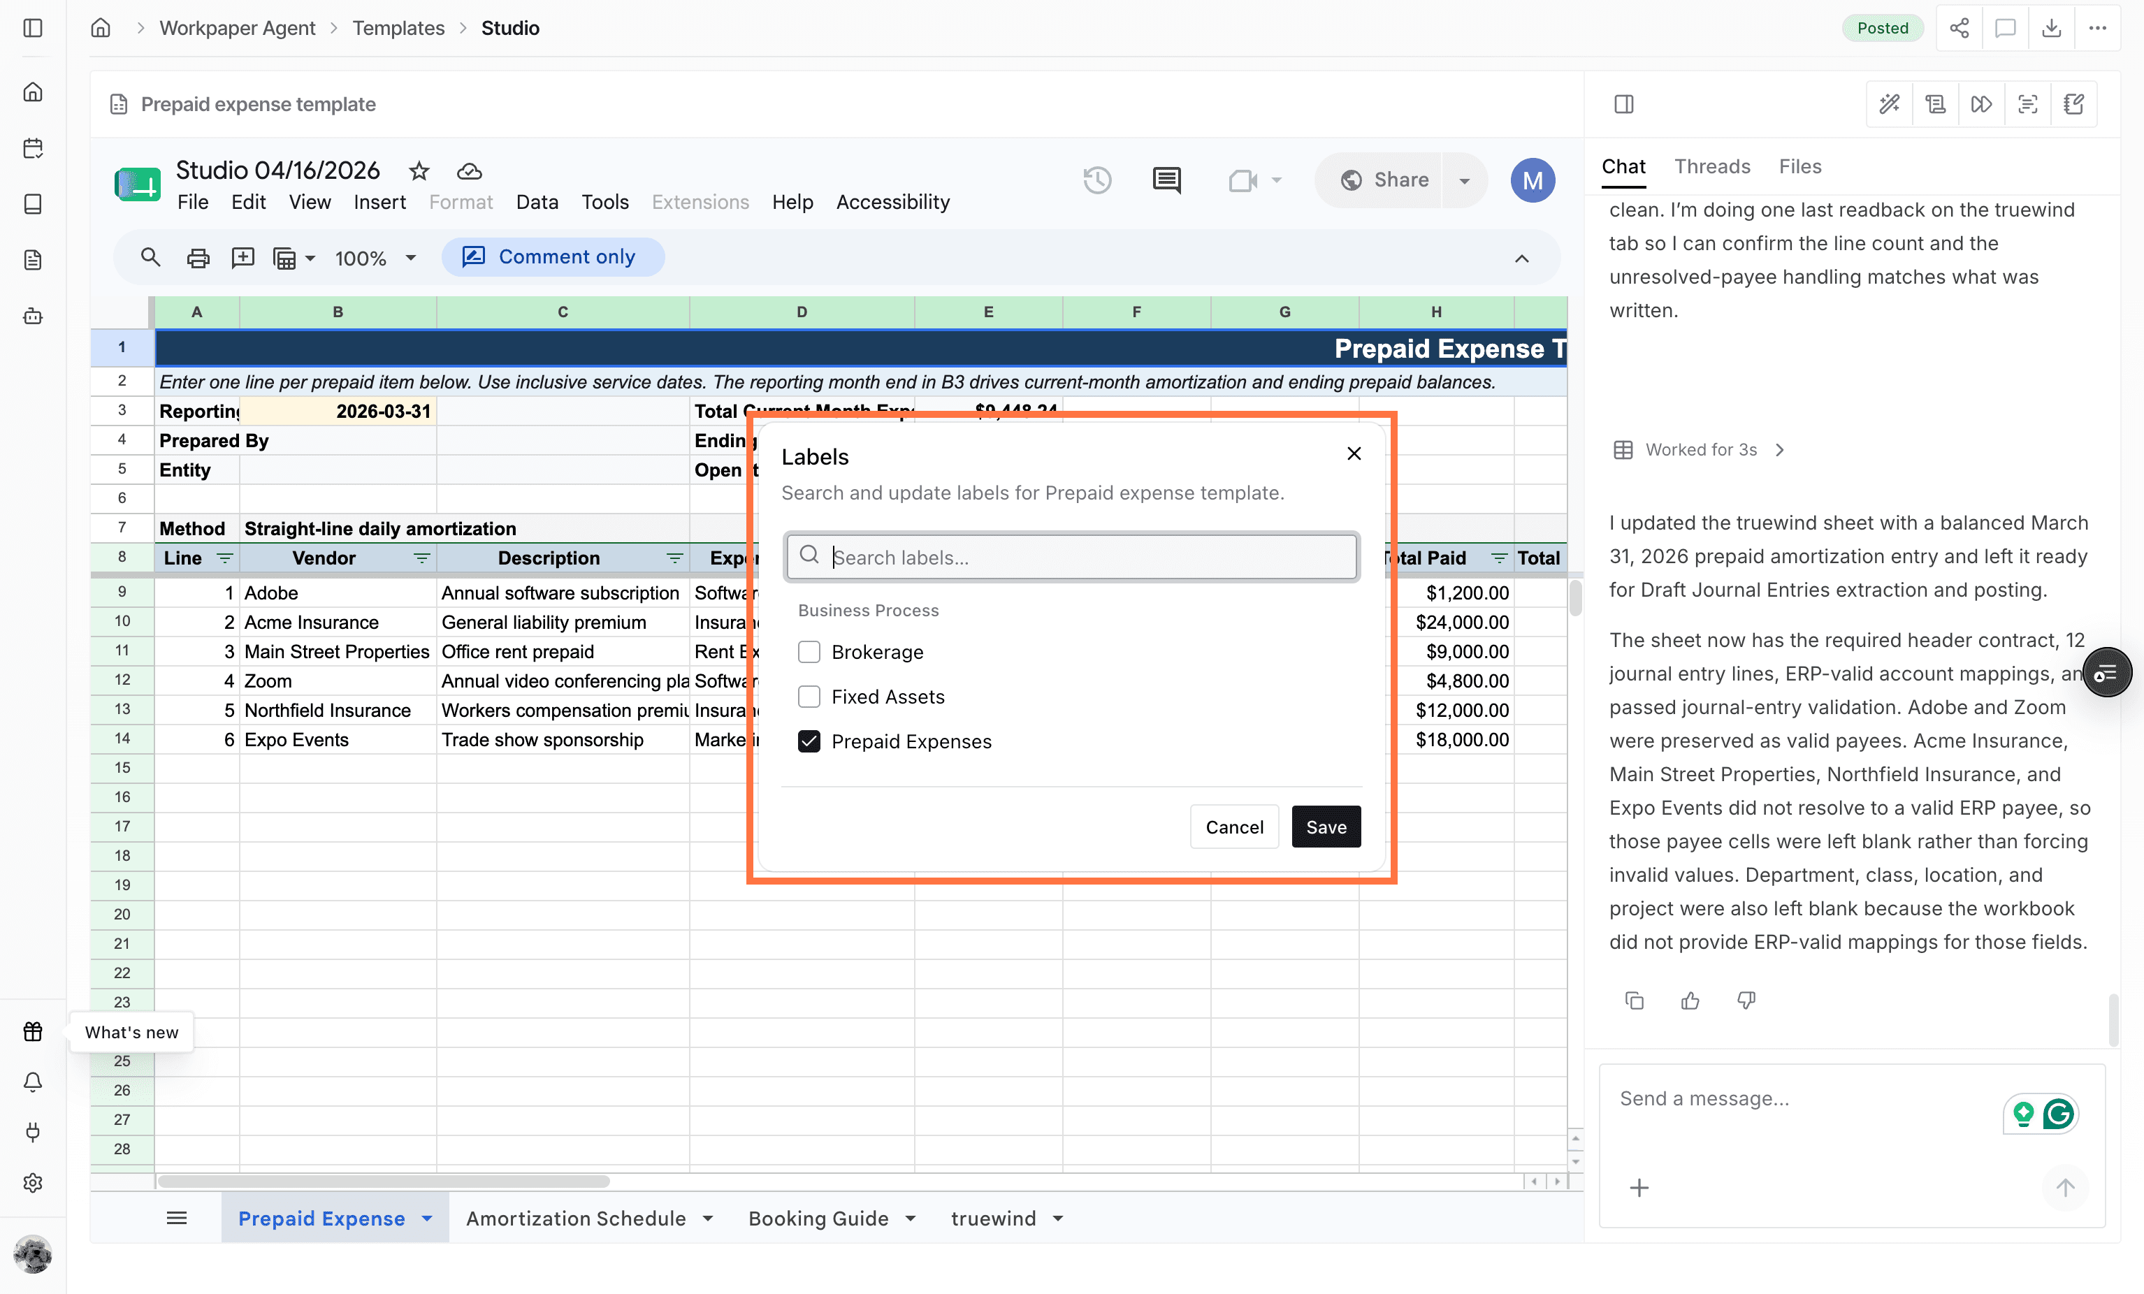The height and width of the screenshot is (1294, 2144).
Task: Click the fast-forward icon in chat toolbar
Action: [1981, 104]
